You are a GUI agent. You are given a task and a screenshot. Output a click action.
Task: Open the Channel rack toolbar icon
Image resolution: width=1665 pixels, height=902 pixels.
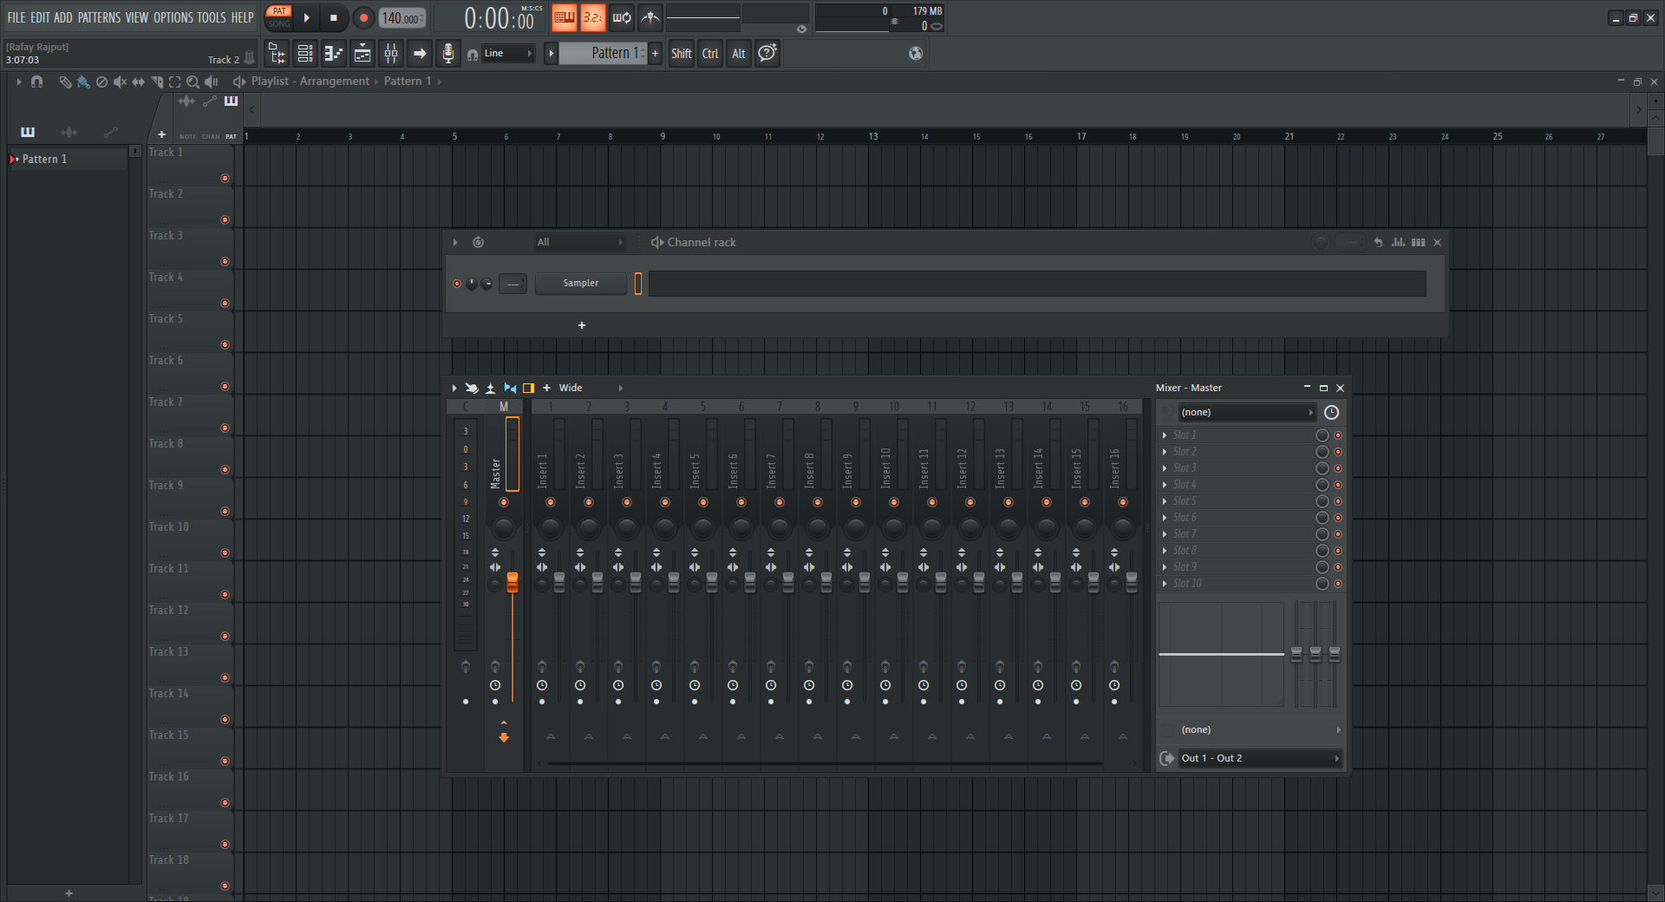click(304, 53)
